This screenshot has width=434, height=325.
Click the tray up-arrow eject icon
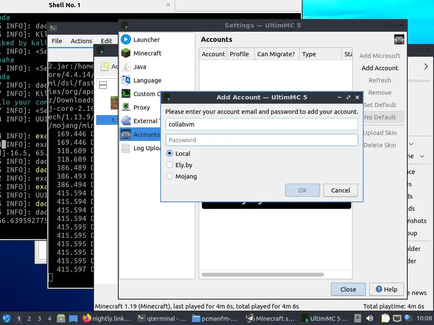pos(358,318)
